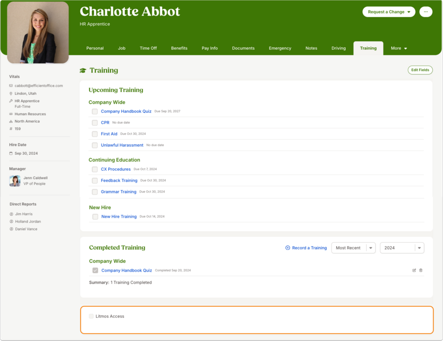The height and width of the screenshot is (341, 443).
Task: Click the edit icon for completed Company Handbook Quiz
Action: tap(414, 270)
